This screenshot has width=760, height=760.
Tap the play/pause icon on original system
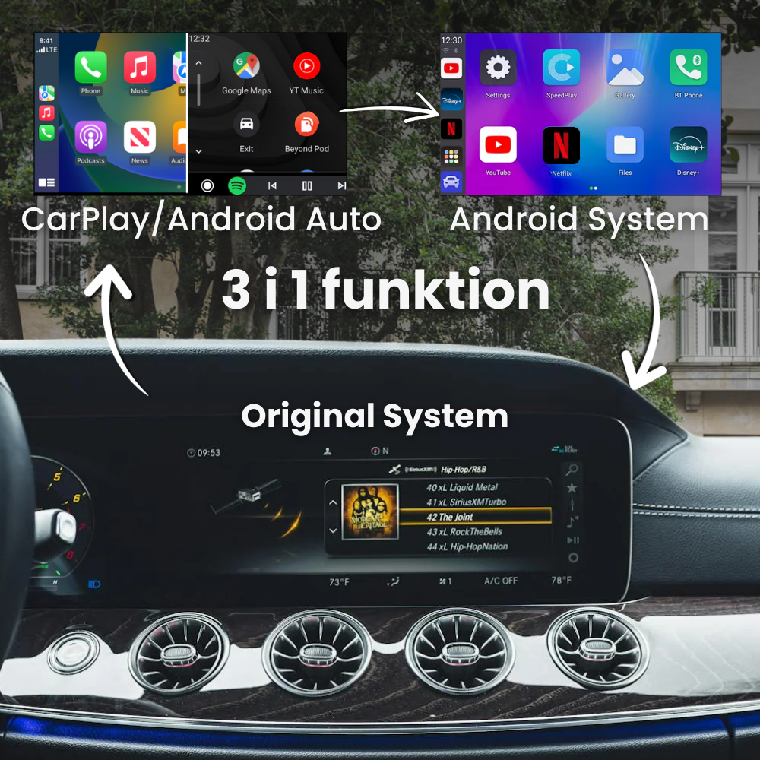coord(573,540)
